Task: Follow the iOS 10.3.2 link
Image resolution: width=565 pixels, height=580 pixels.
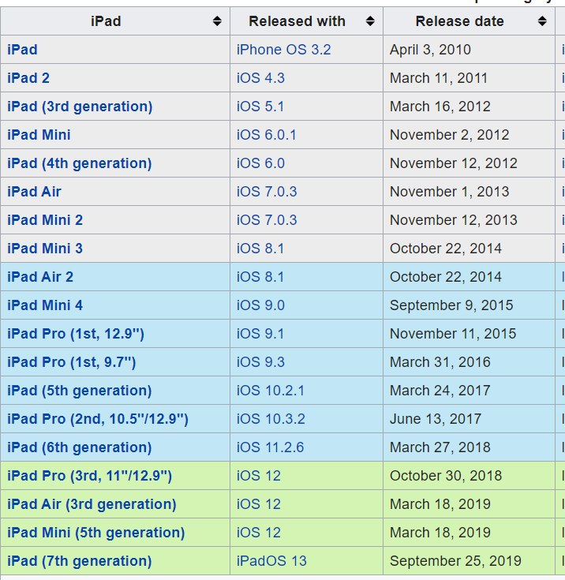Action: (x=271, y=419)
